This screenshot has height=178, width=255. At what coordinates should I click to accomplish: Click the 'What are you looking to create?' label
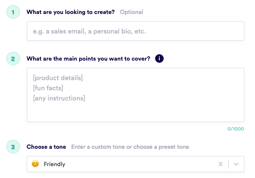[x=71, y=12]
